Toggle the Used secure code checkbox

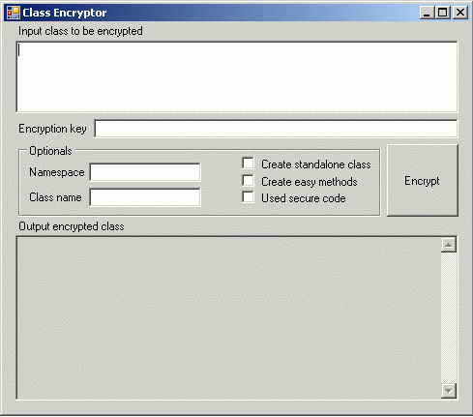pyautogui.click(x=248, y=197)
